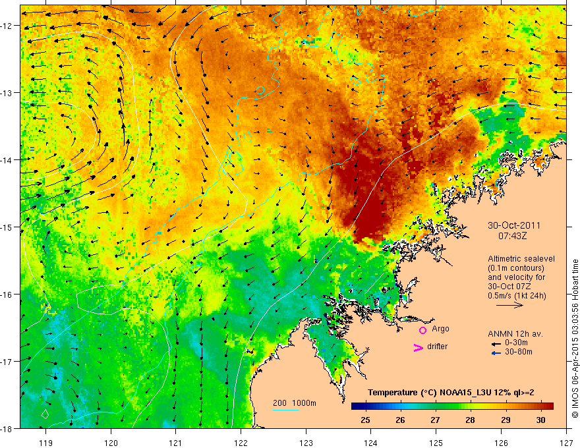Click the '124' longitude axis label
580x448 pixels.
(371, 443)
